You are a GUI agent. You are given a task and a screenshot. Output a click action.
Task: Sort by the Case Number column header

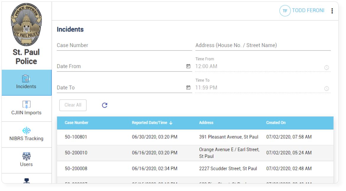click(76, 123)
